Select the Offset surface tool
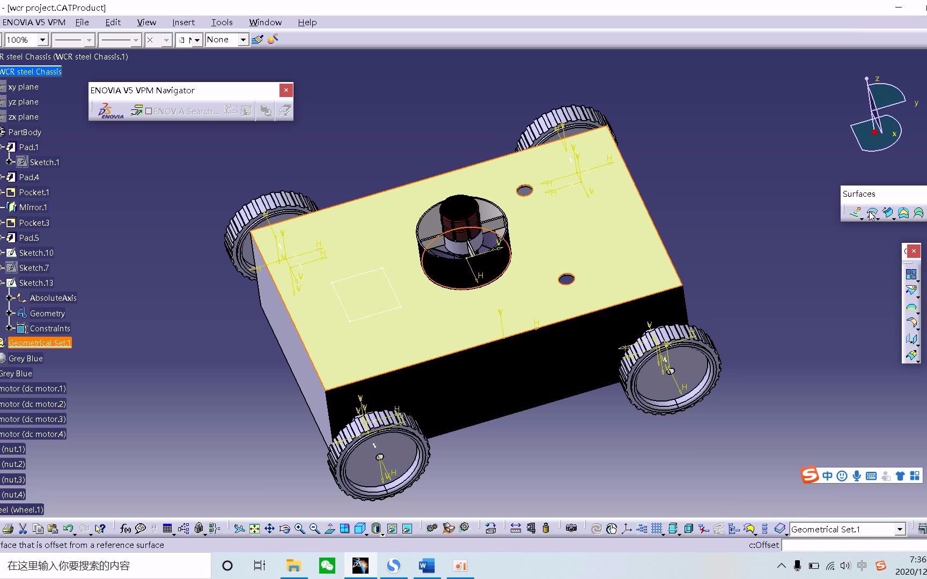The image size is (927, 579). pyautogui.click(x=872, y=213)
